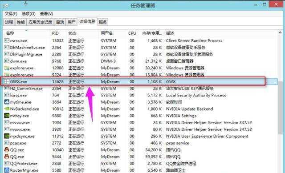Click the scrollbar up arrow
The height and width of the screenshot is (173, 285).
[x=280, y=32]
